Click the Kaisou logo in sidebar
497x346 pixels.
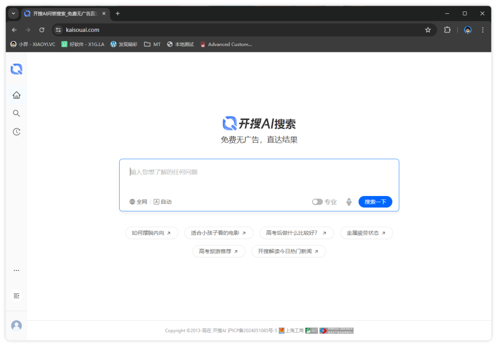pos(17,69)
